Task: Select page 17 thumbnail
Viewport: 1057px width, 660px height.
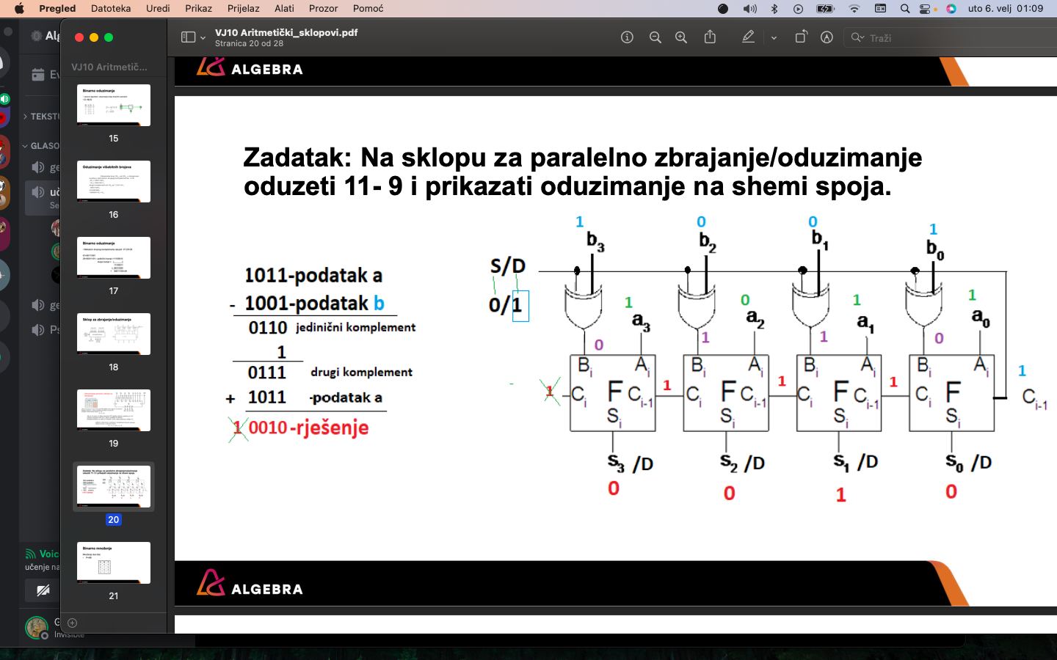Action: click(114, 257)
